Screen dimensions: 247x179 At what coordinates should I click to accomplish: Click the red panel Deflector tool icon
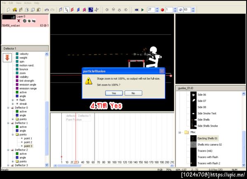72,10
